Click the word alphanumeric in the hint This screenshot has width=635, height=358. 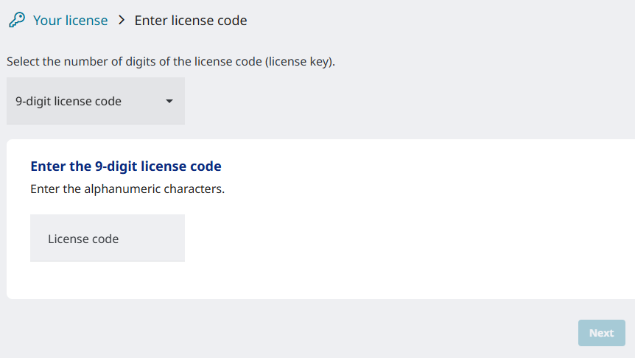[121, 189]
